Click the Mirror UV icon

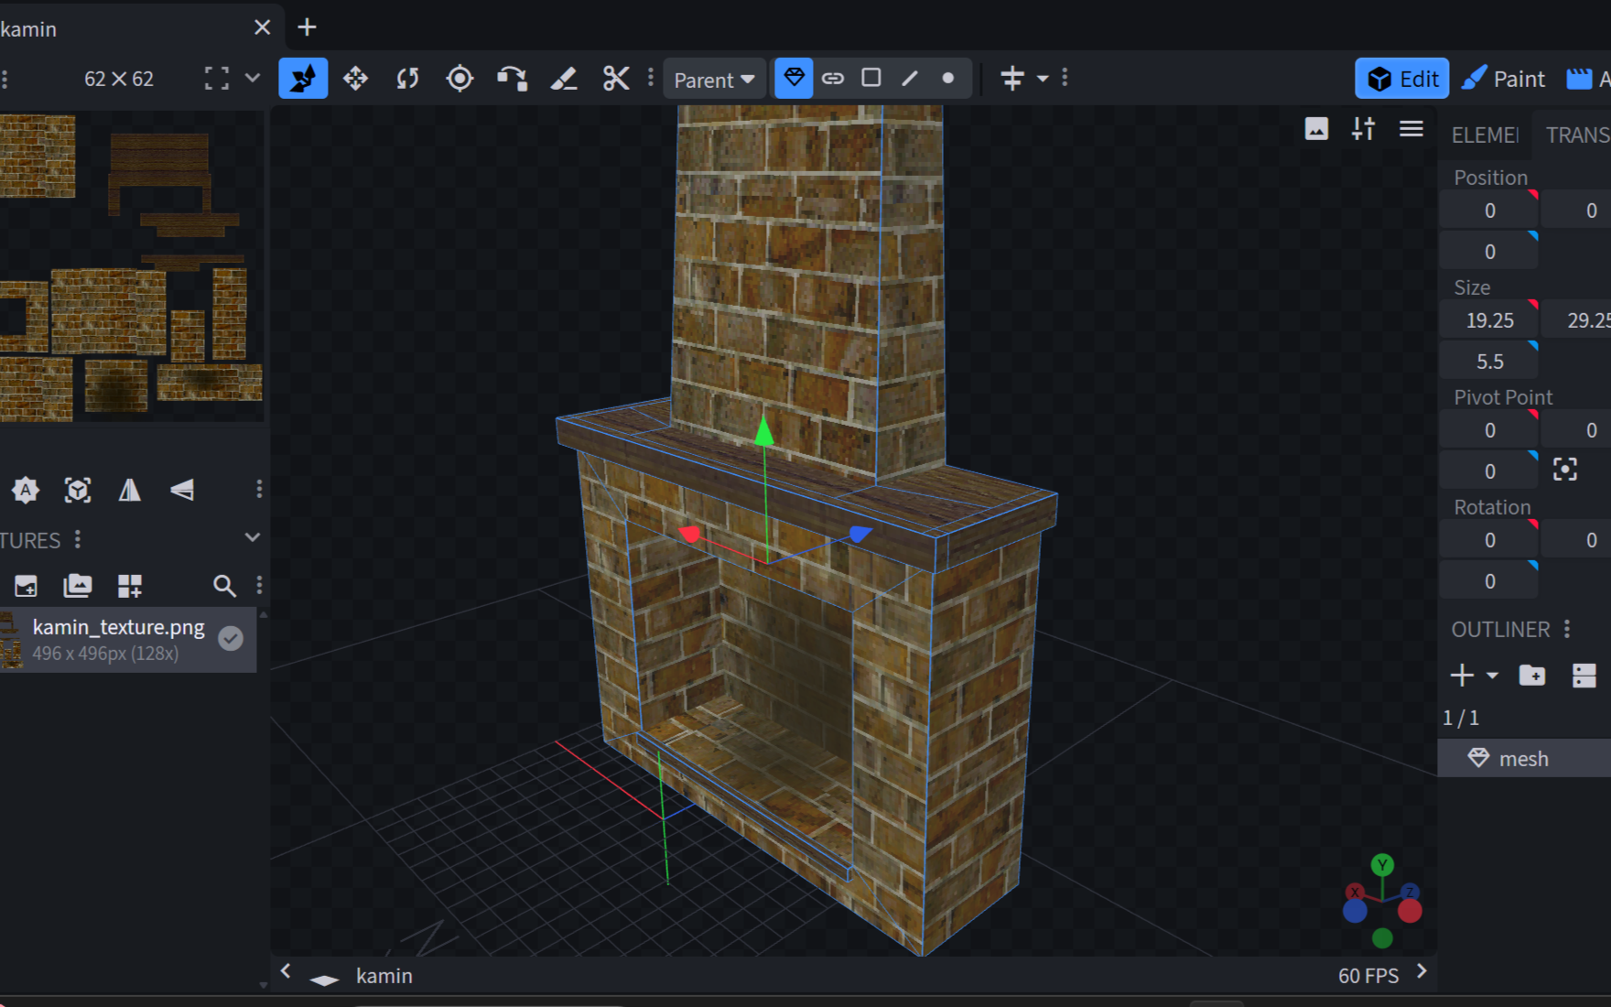(130, 491)
